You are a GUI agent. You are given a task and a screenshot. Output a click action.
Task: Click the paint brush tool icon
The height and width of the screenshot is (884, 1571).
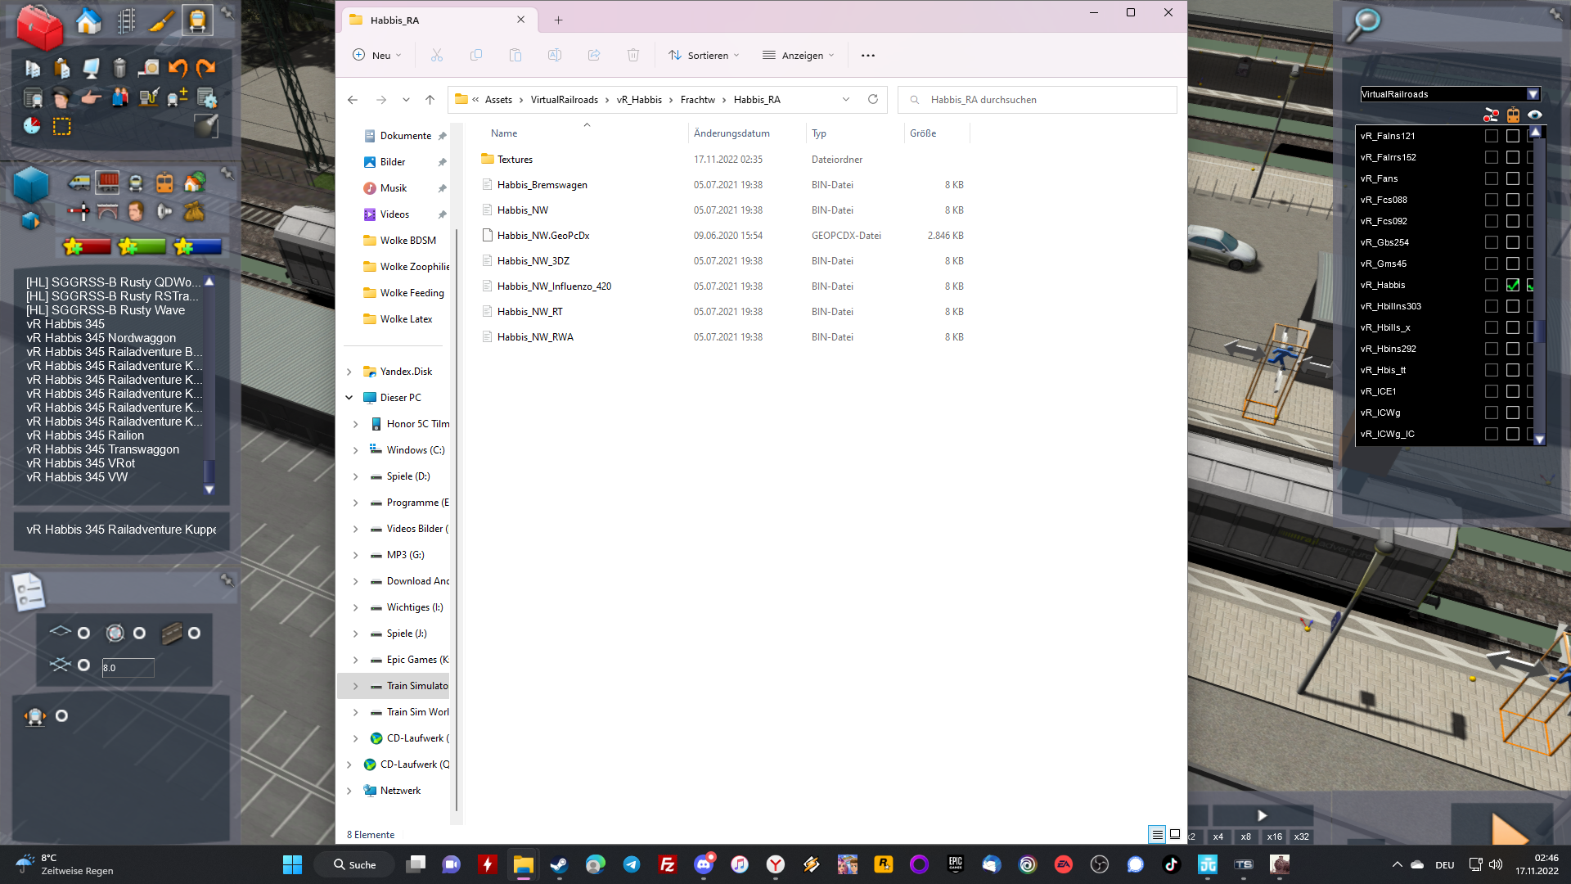pos(161,20)
